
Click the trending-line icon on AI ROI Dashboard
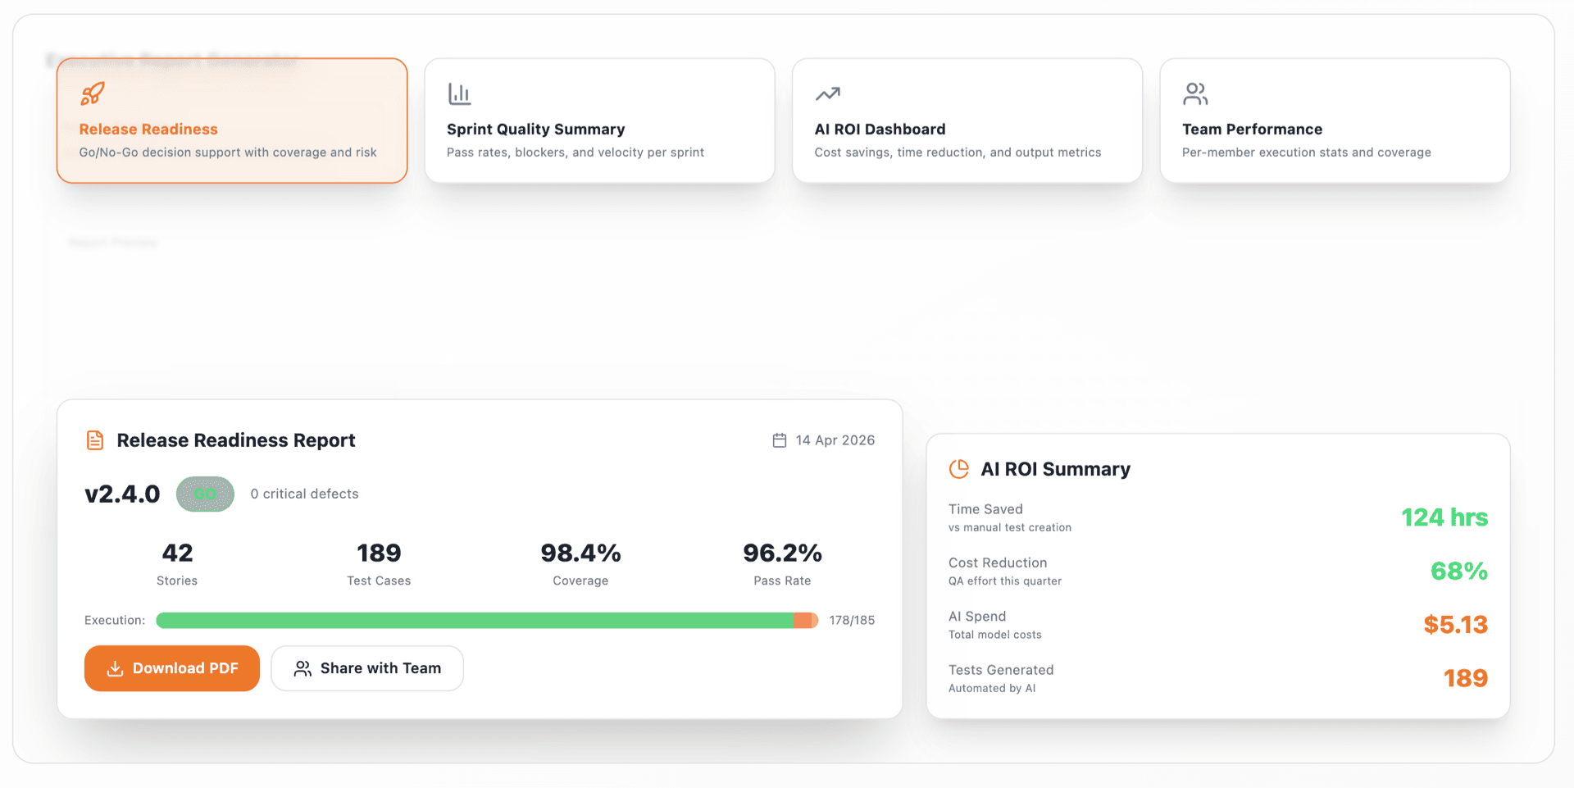(827, 93)
